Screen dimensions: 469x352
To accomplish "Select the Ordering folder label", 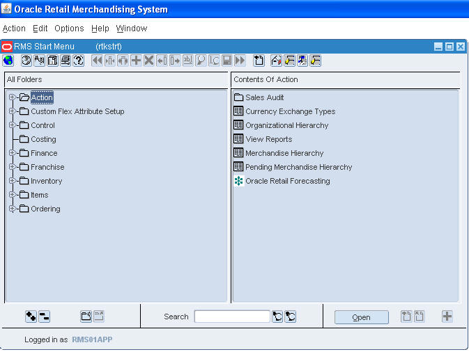I will coord(45,209).
